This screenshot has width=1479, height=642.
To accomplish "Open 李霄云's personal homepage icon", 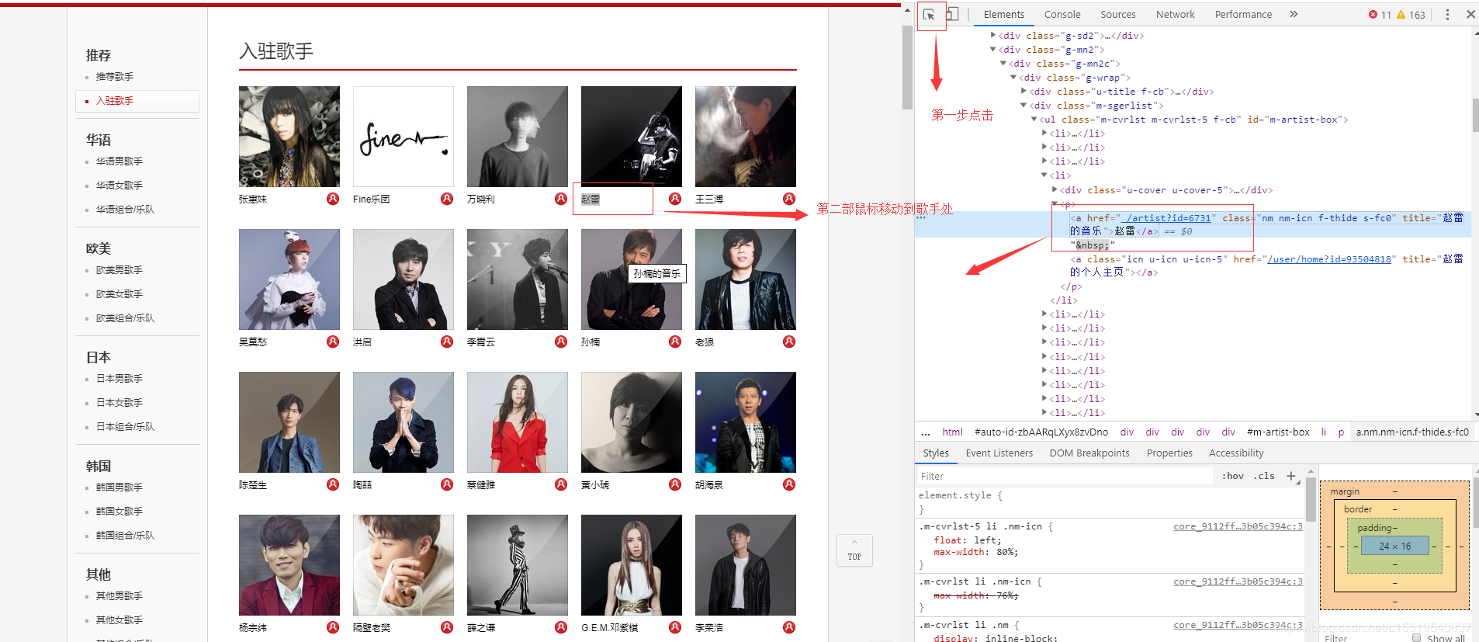I will (x=561, y=342).
